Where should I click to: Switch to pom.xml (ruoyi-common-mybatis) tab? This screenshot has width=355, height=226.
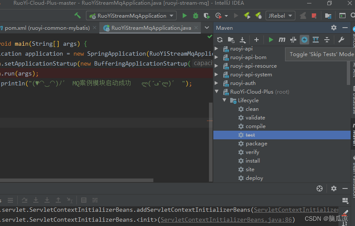coord(47,28)
